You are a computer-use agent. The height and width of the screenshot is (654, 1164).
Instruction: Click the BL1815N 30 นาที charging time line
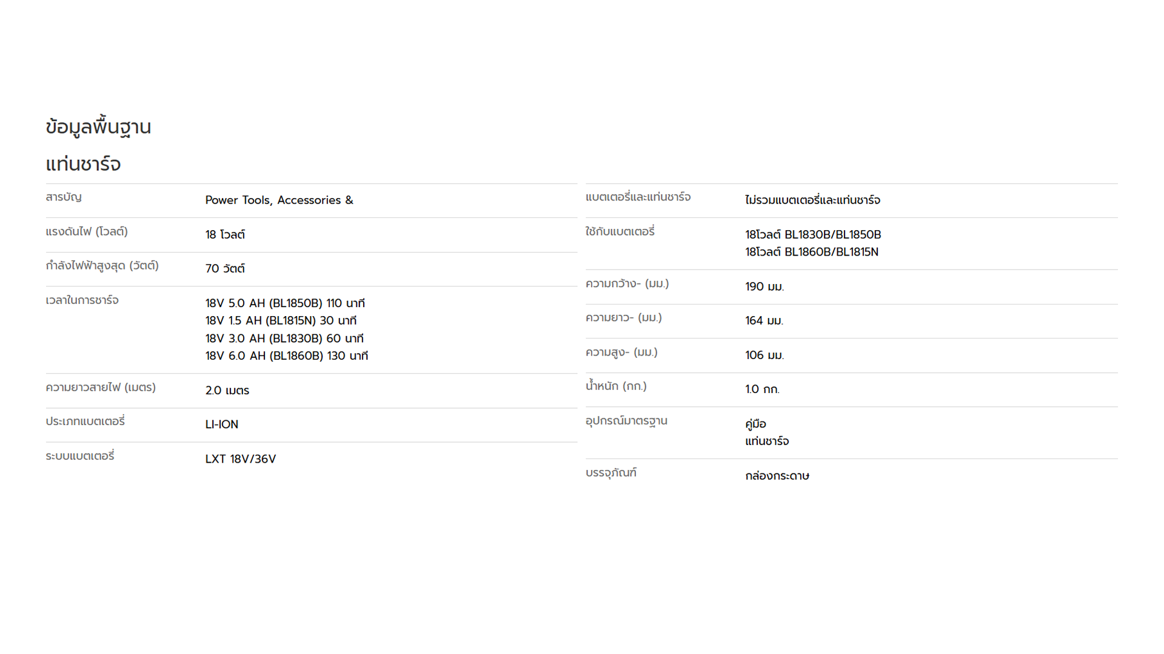[281, 321]
